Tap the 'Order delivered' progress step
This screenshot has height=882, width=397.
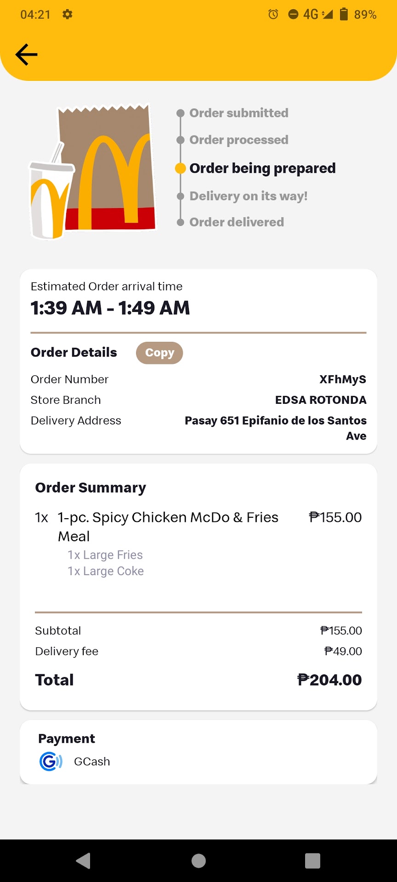coord(237,222)
